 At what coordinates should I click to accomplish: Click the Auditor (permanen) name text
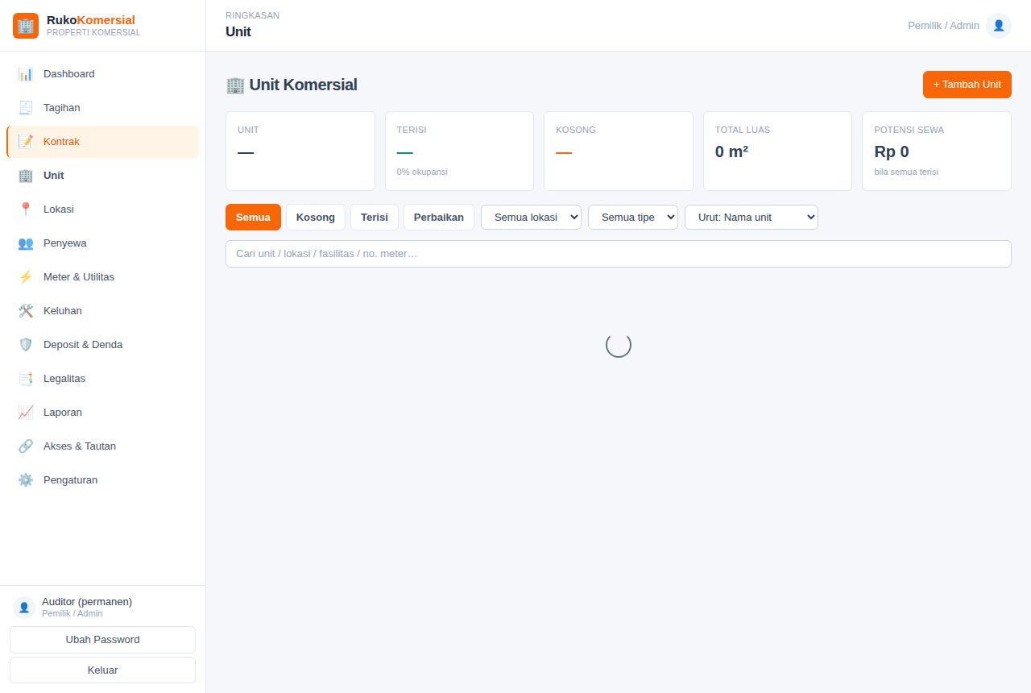(x=87, y=602)
